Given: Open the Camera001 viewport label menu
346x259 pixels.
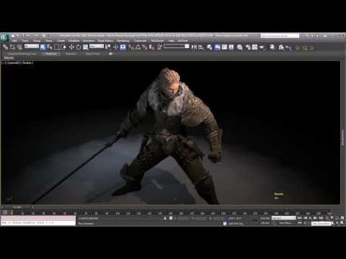Looking at the screenshot, I should click(14, 63).
